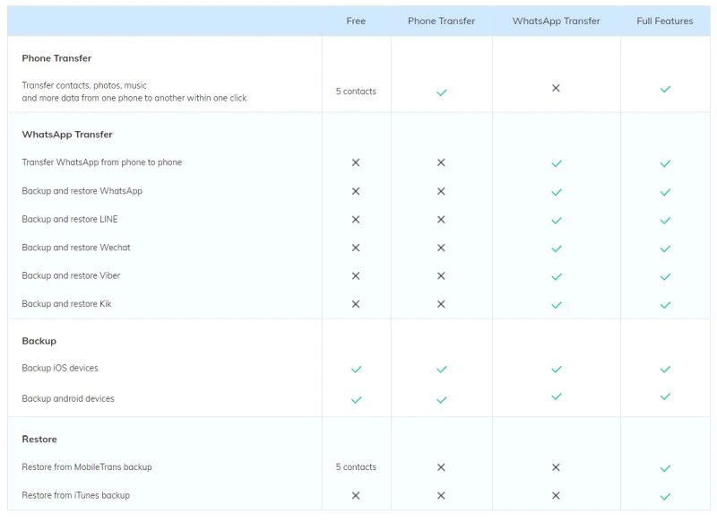Select the WhatsApp Transfer column header

[556, 21]
